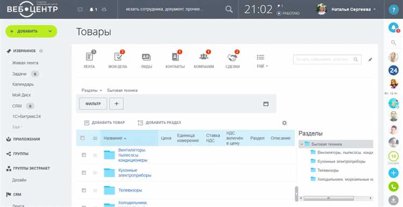The height and width of the screenshot is (207, 403).
Task: Click the settings gear next to ИЗБРАННОЕ
Action: [41, 51]
